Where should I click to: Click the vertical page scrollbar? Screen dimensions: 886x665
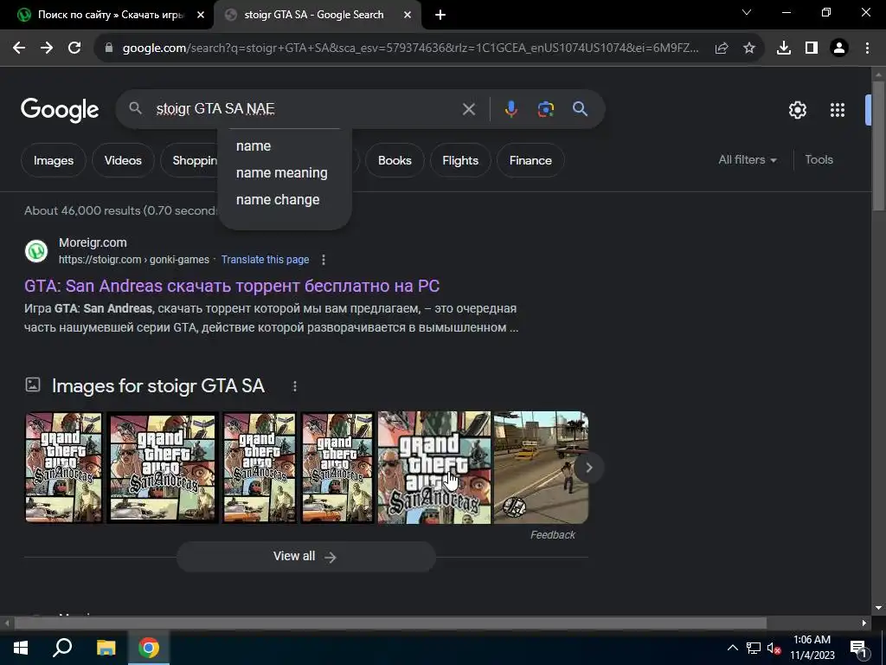[x=878, y=145]
